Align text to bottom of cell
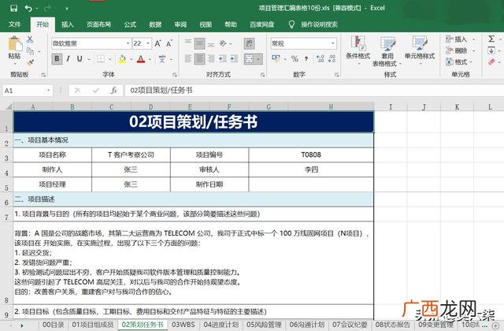The image size is (504, 331). coord(211,43)
